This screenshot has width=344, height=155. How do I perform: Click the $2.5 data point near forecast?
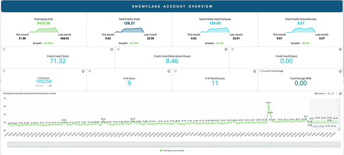(306, 119)
